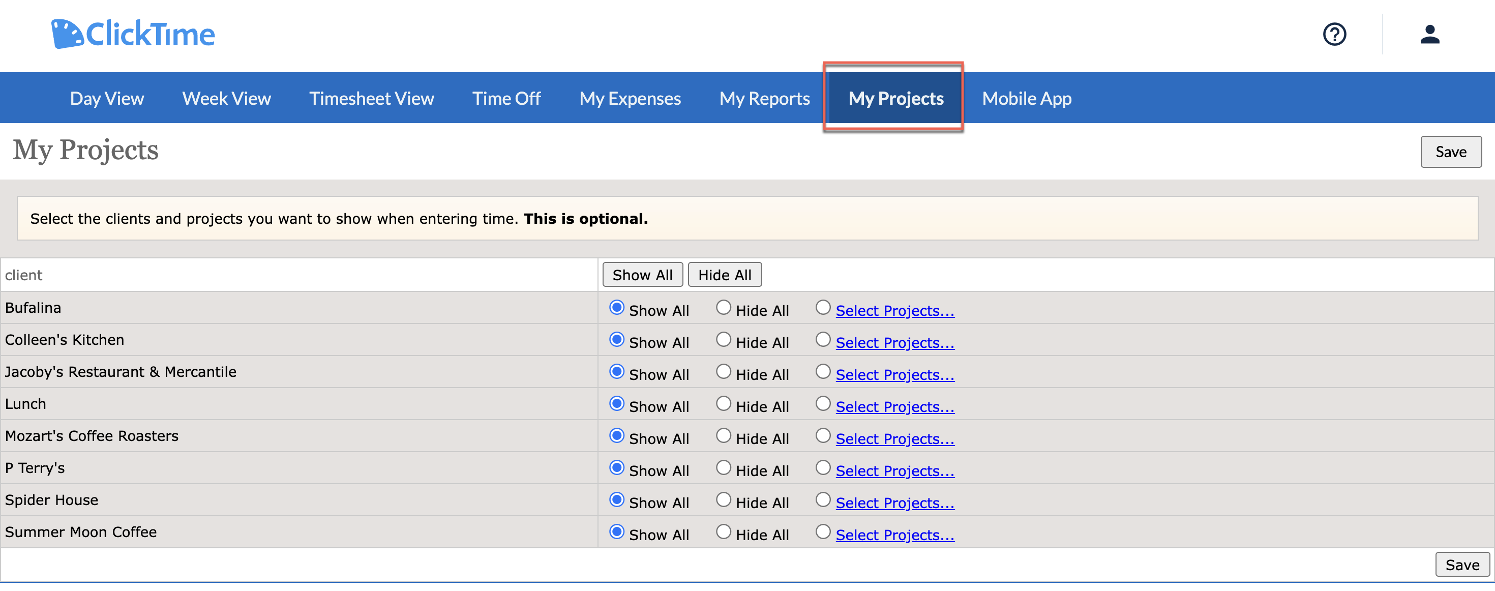
Task: Open the Time Off tab
Action: click(x=506, y=98)
